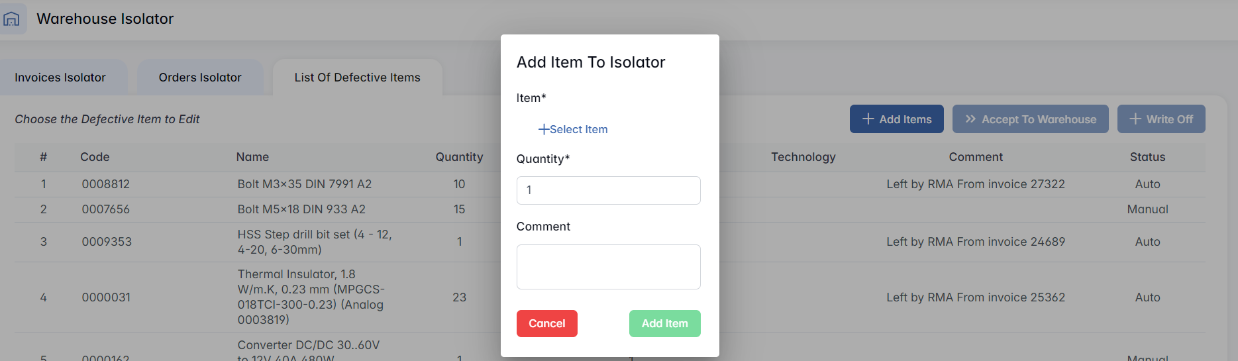Image resolution: width=1238 pixels, height=361 pixels.
Task: Click the Comment column header
Action: point(976,157)
